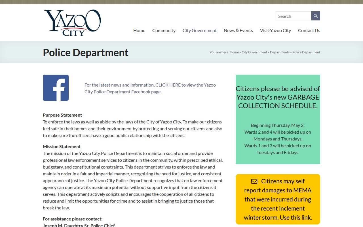
Task: Open the Departments breadcrumb link
Action: point(280,52)
